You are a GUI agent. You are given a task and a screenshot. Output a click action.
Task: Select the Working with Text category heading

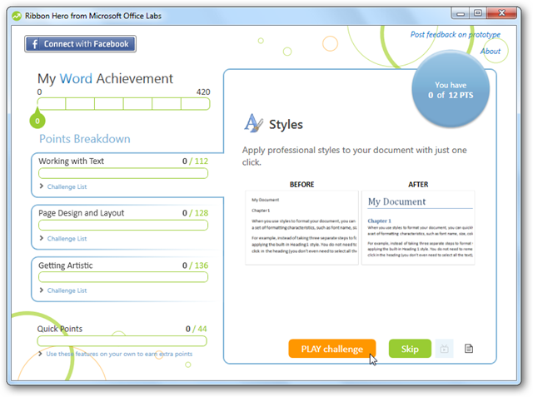(x=71, y=161)
